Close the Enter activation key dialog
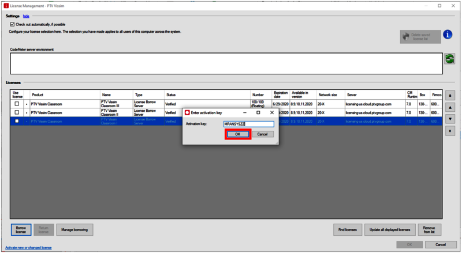This screenshot has height=253, width=462. point(272,112)
